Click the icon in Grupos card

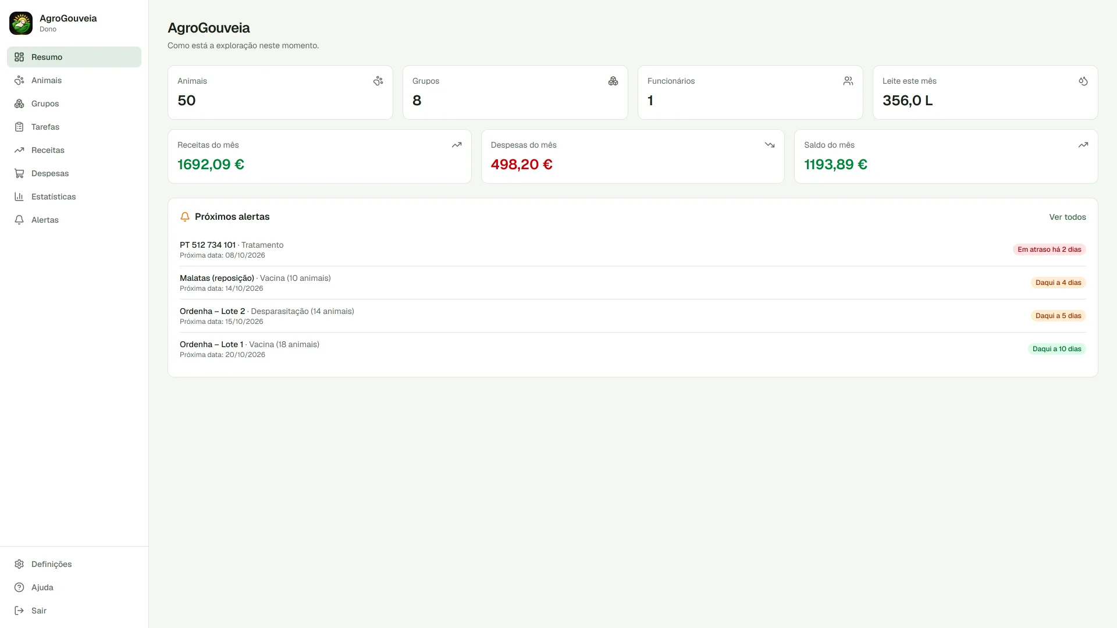coord(613,81)
